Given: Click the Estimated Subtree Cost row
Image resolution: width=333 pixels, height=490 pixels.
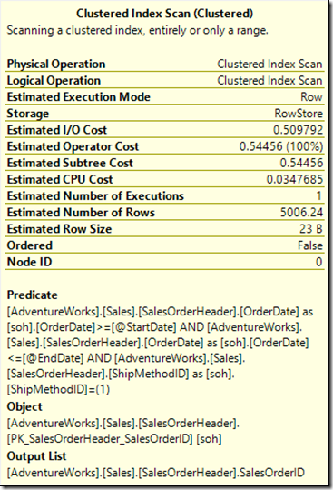Looking at the screenshot, I should pos(164,163).
